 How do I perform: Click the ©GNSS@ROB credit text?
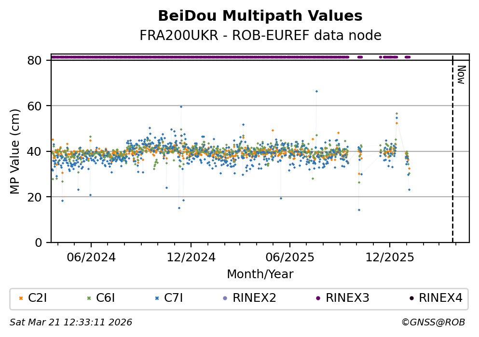(433, 322)
